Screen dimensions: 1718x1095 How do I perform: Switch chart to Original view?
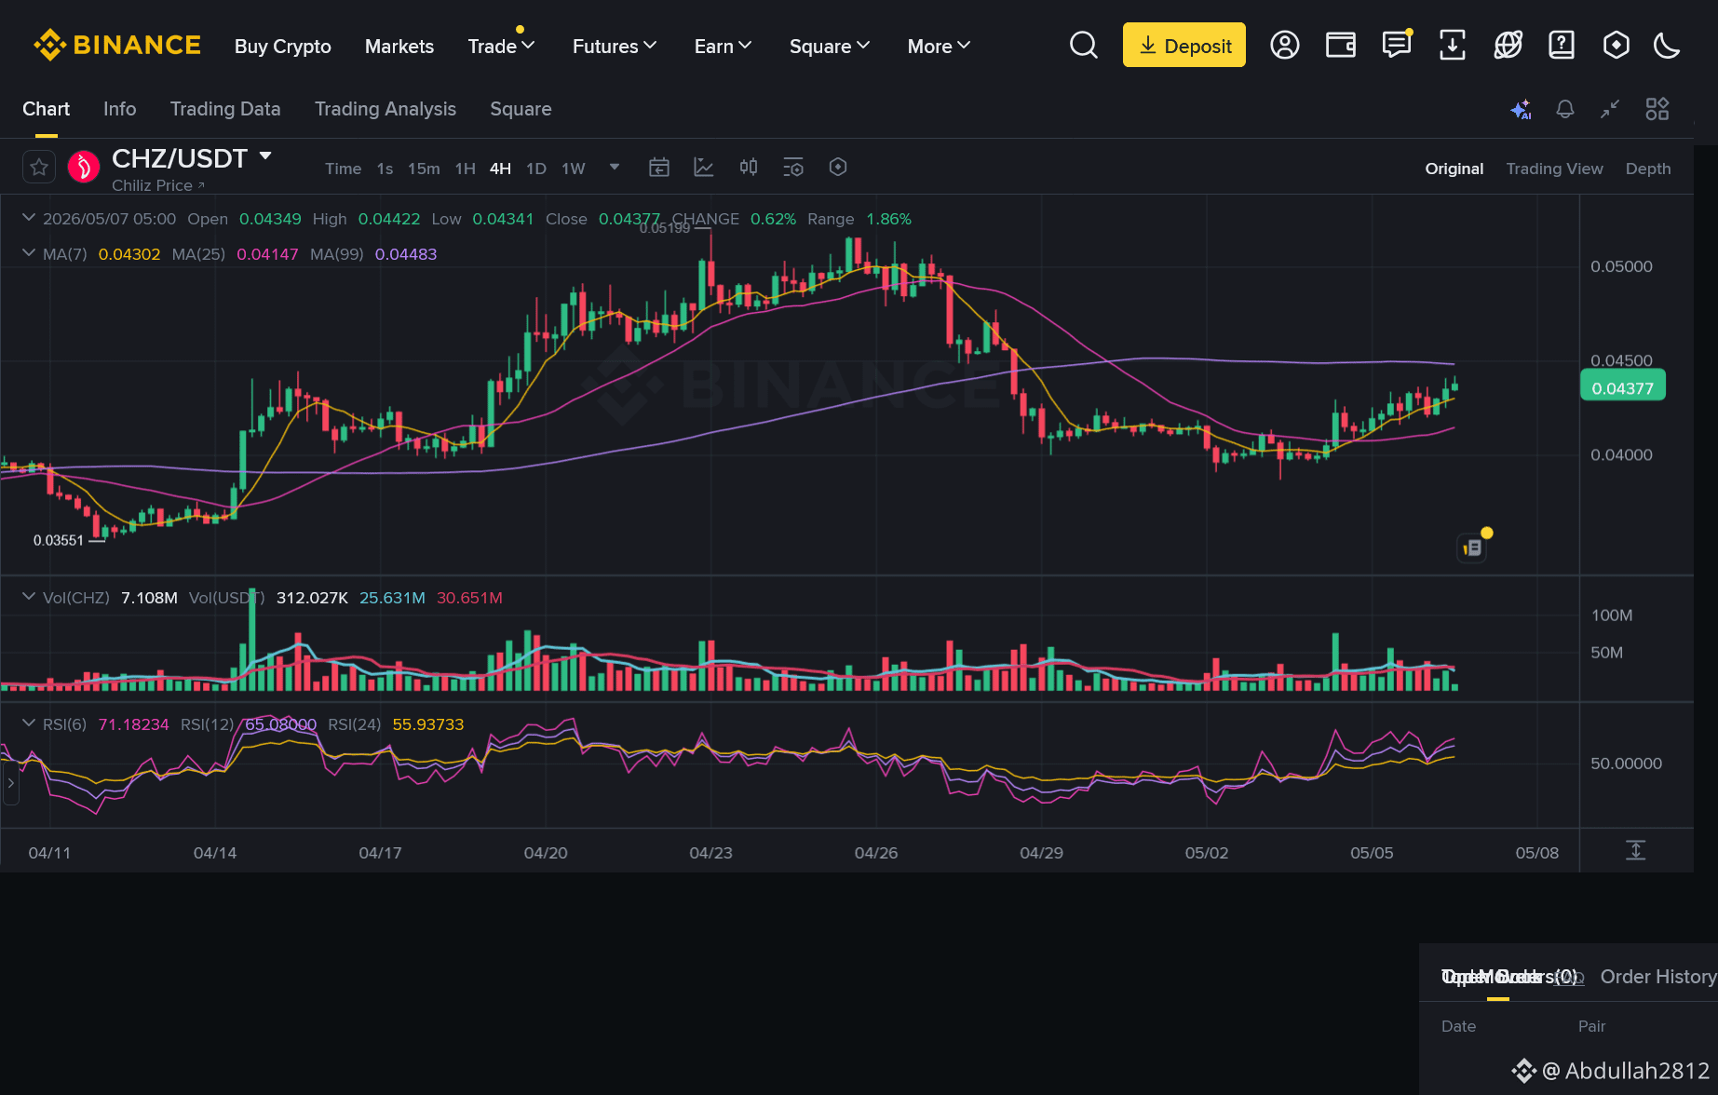point(1454,169)
